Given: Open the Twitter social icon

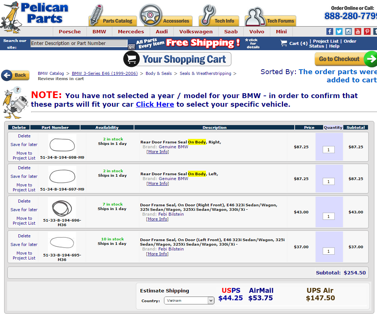Looking at the screenshot, I should point(339,31).
